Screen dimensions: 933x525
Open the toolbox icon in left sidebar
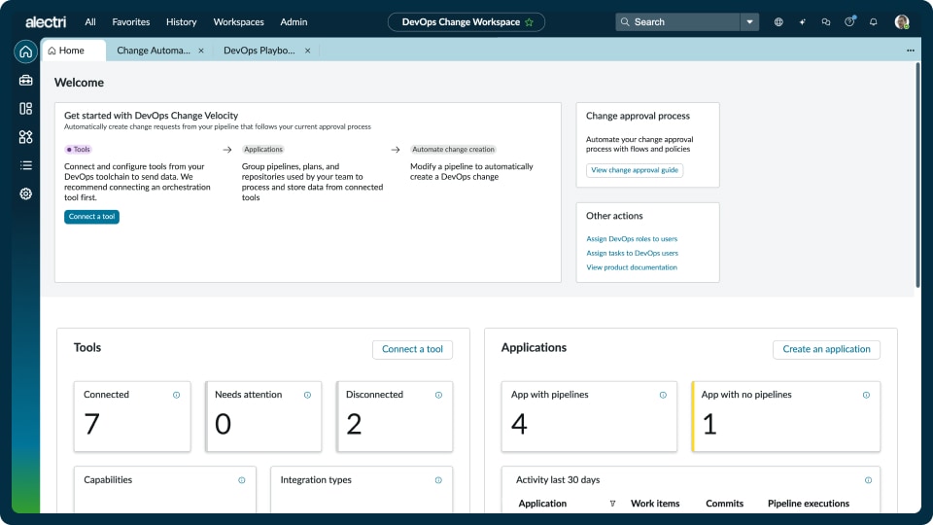[25, 81]
